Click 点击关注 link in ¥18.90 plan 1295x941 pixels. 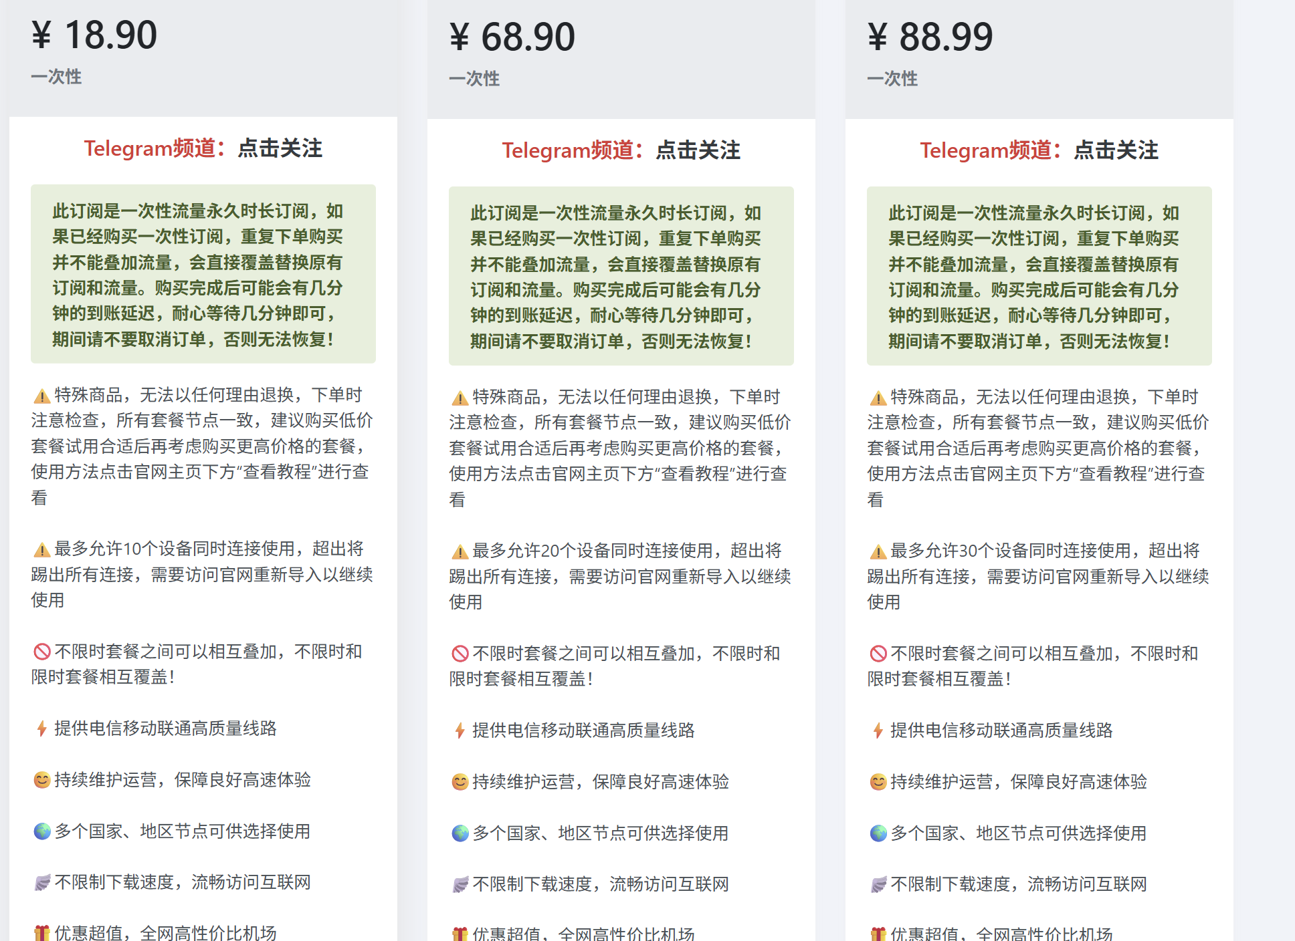[280, 148]
